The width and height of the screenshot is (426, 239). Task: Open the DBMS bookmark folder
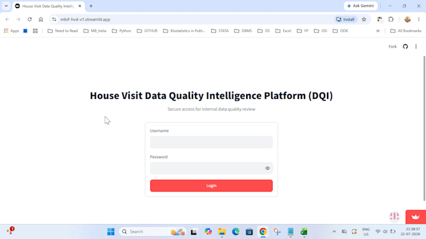click(x=243, y=31)
